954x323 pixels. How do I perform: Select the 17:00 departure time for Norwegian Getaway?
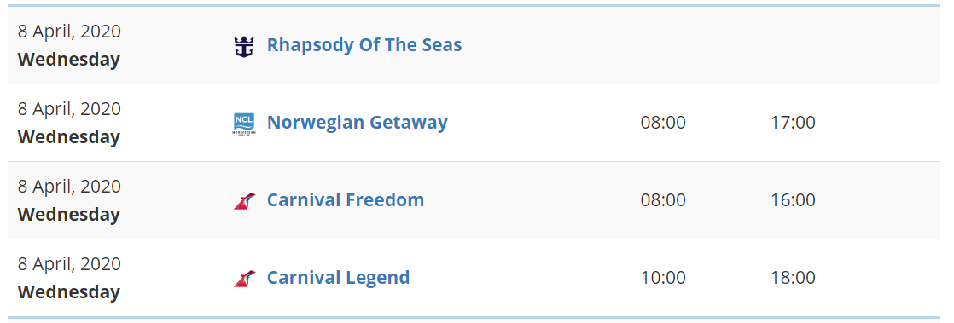point(793,123)
